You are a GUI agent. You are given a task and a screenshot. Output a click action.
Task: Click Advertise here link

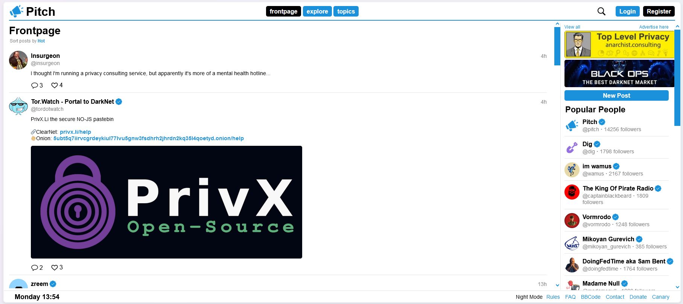[x=654, y=27]
